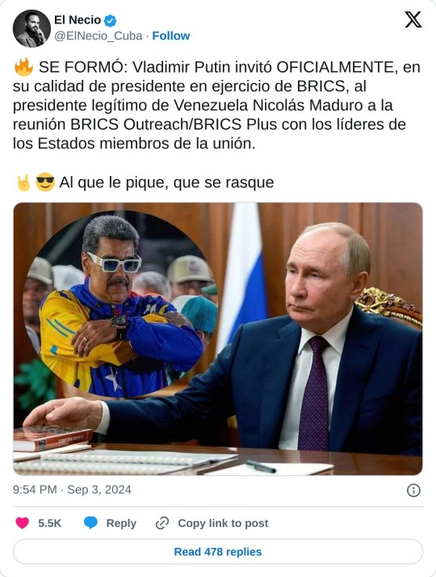Image resolution: width=436 pixels, height=577 pixels.
Task: Open Read 478 replies
Action: click(218, 552)
